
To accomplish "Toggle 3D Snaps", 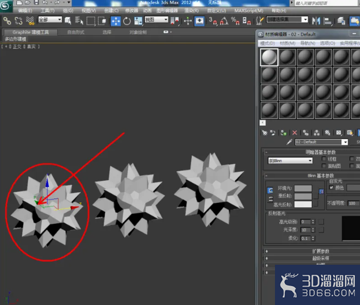I will tap(213, 21).
